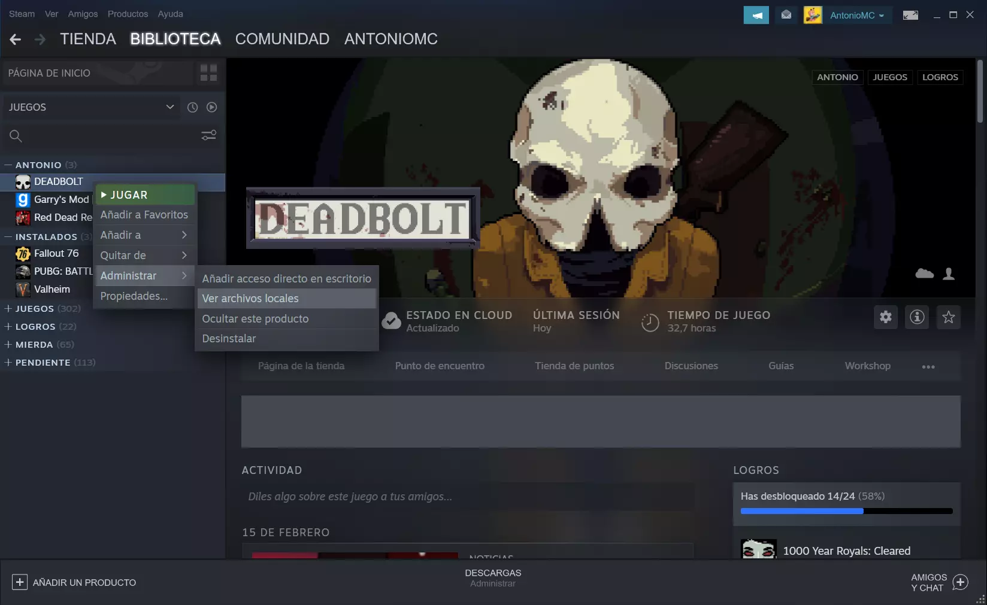Click the cloud status icon on banner
Screen dimensions: 987x605
pos(925,273)
